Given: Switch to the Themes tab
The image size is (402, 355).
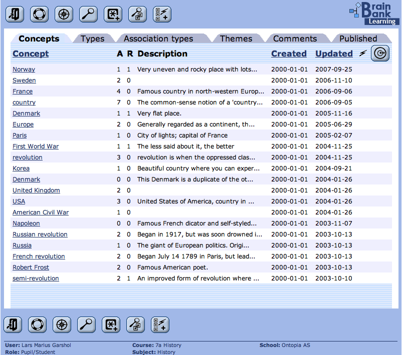Looking at the screenshot, I should pyautogui.click(x=236, y=38).
